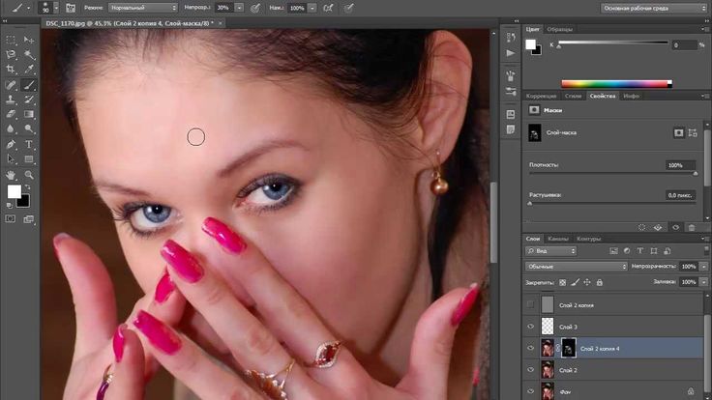Screen dimensions: 712x400
Task: Click the pixel mask button in Properties
Action: coord(678,133)
